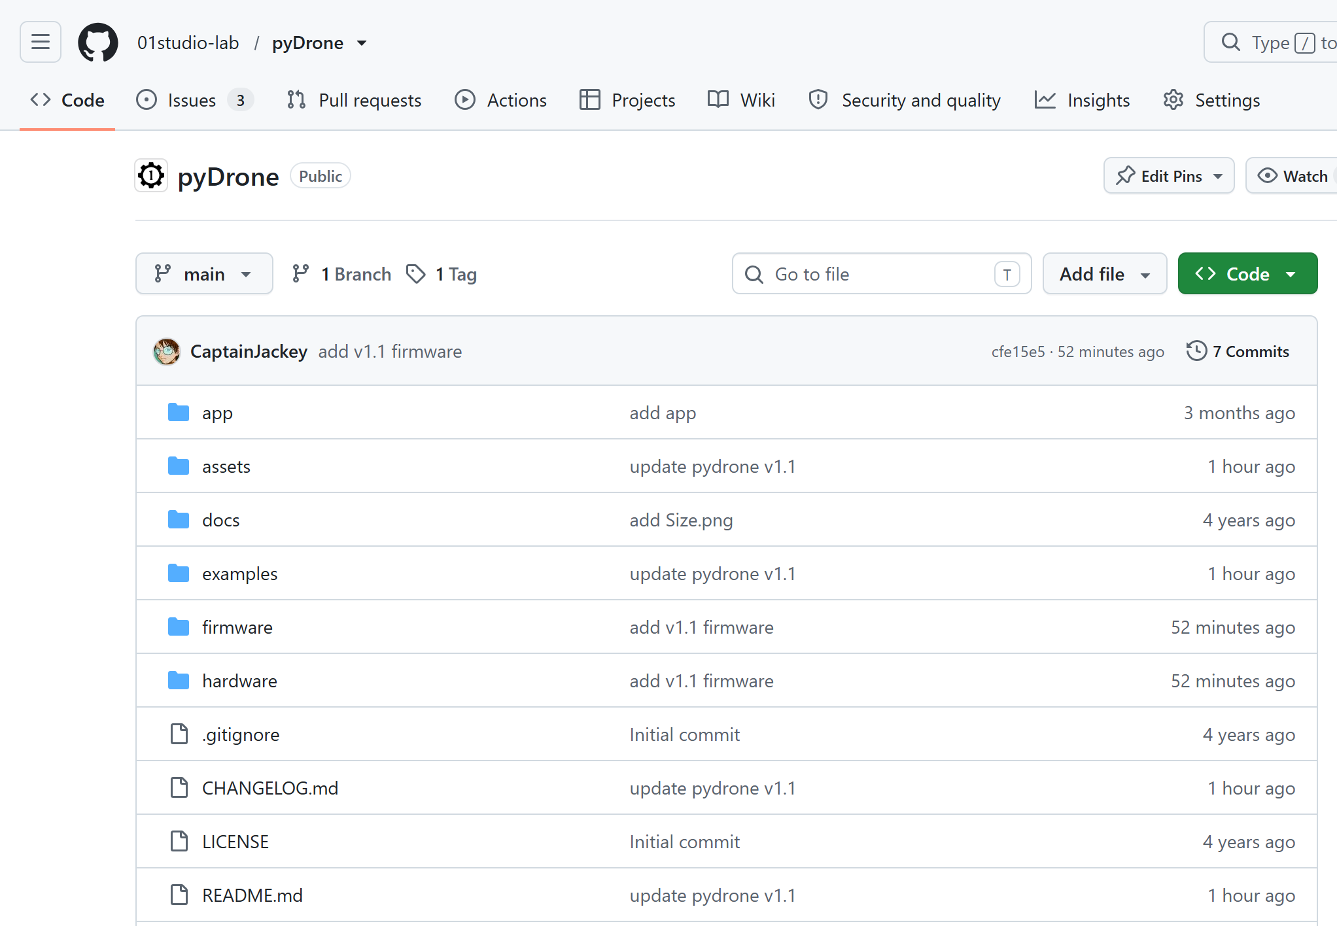The image size is (1337, 926).
Task: Expand the main branch selector dropdown
Action: pos(204,274)
